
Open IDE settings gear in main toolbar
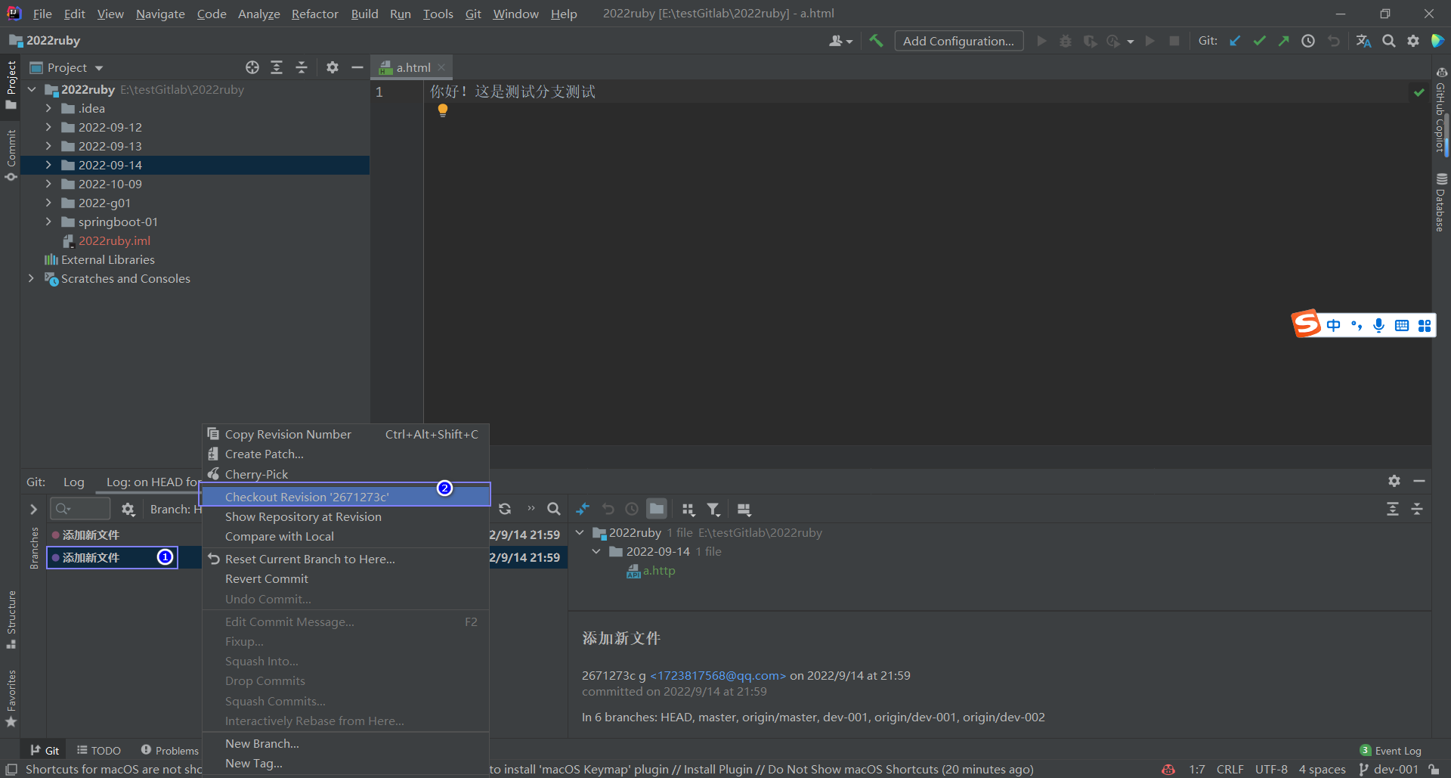(x=1413, y=41)
